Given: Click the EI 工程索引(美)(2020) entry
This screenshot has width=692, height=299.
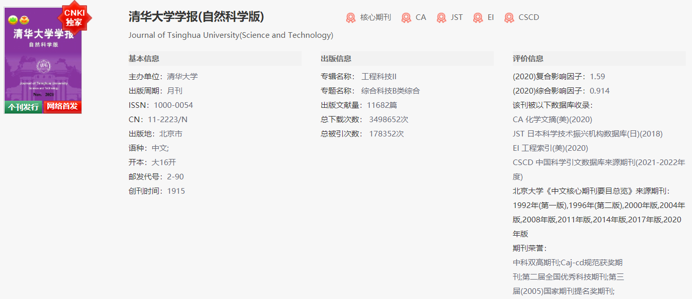Looking at the screenshot, I should click(x=551, y=148).
